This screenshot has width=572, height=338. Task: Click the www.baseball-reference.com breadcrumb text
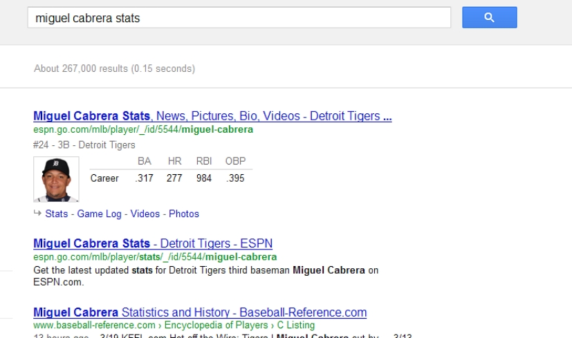tap(94, 325)
